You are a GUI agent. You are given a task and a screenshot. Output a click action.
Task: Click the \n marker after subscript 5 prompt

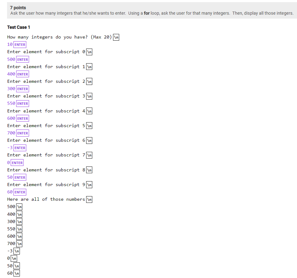pyautogui.click(x=89, y=126)
